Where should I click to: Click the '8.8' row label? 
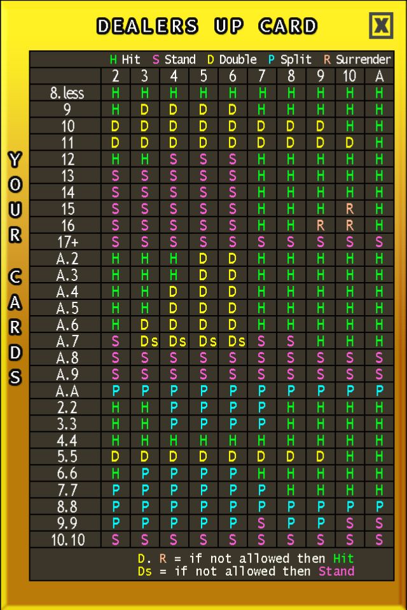[x=67, y=506]
